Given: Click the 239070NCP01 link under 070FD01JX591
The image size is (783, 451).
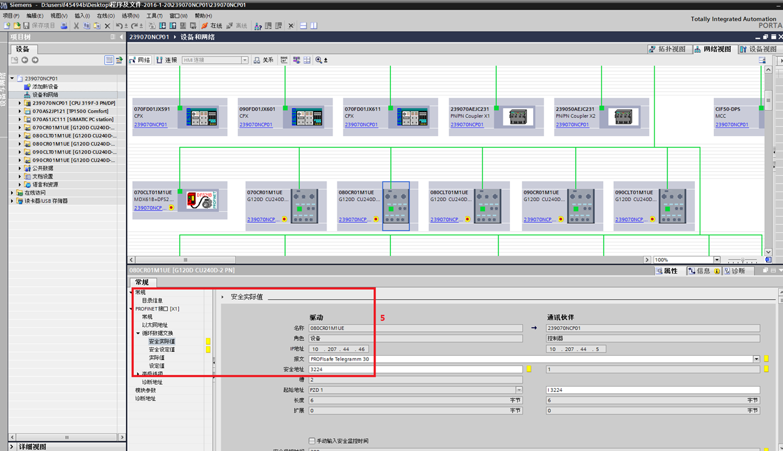Looking at the screenshot, I should [x=151, y=125].
